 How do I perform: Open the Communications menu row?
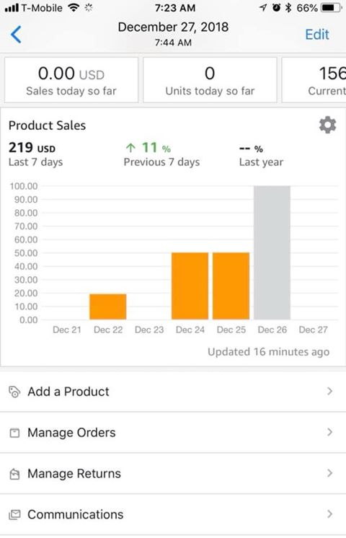click(173, 514)
